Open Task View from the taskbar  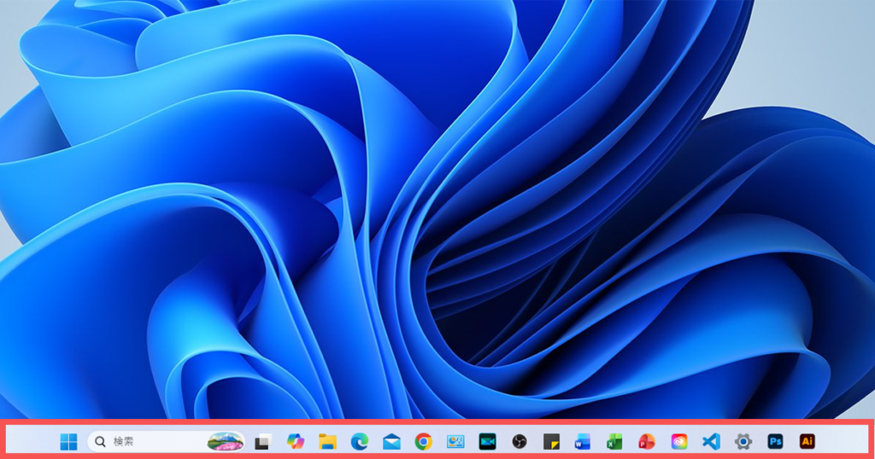click(x=263, y=441)
